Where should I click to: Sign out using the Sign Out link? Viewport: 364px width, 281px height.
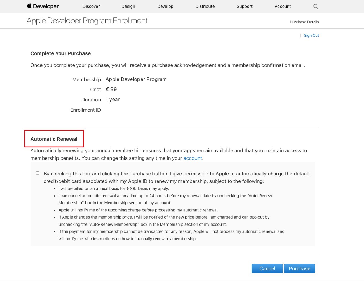pyautogui.click(x=311, y=35)
